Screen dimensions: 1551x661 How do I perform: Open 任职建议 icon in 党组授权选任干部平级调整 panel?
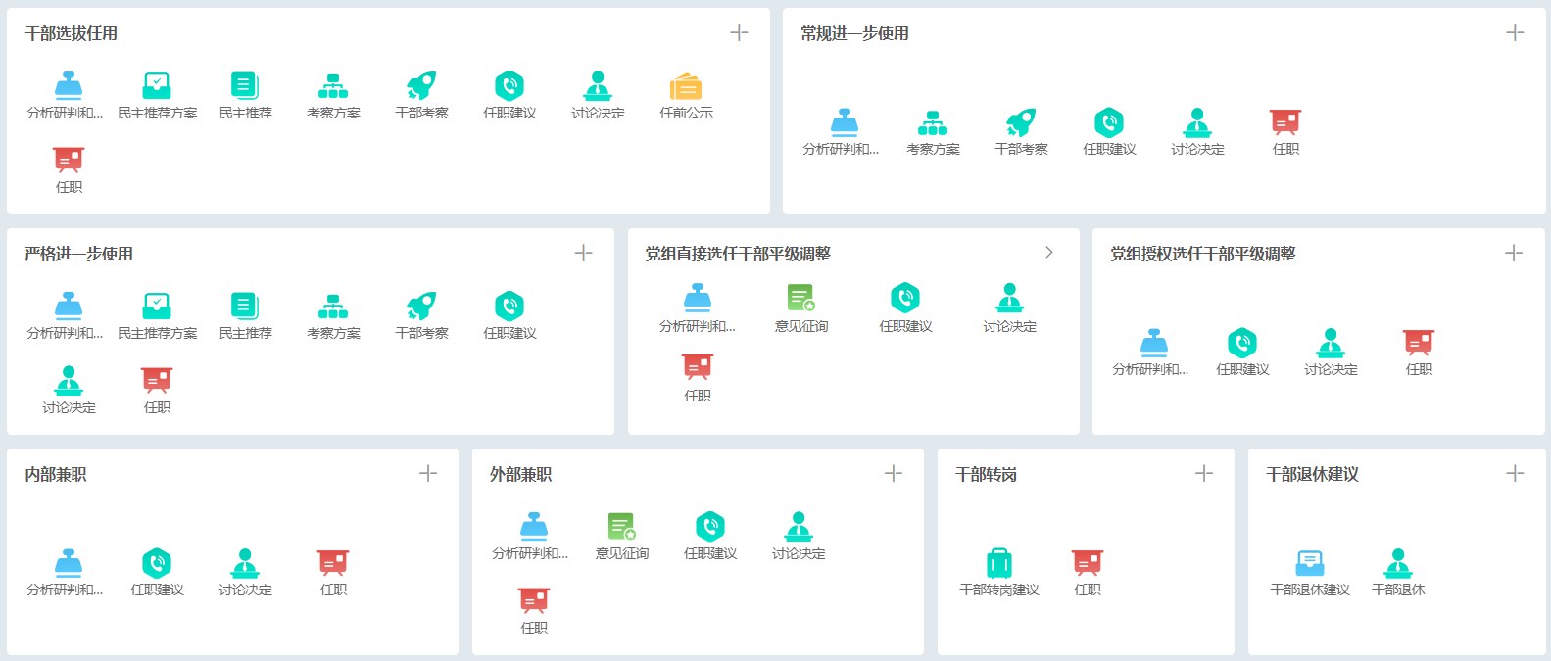[x=1242, y=343]
